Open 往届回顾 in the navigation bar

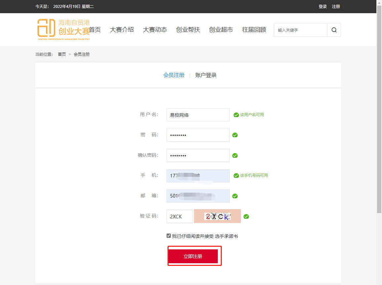(x=254, y=30)
